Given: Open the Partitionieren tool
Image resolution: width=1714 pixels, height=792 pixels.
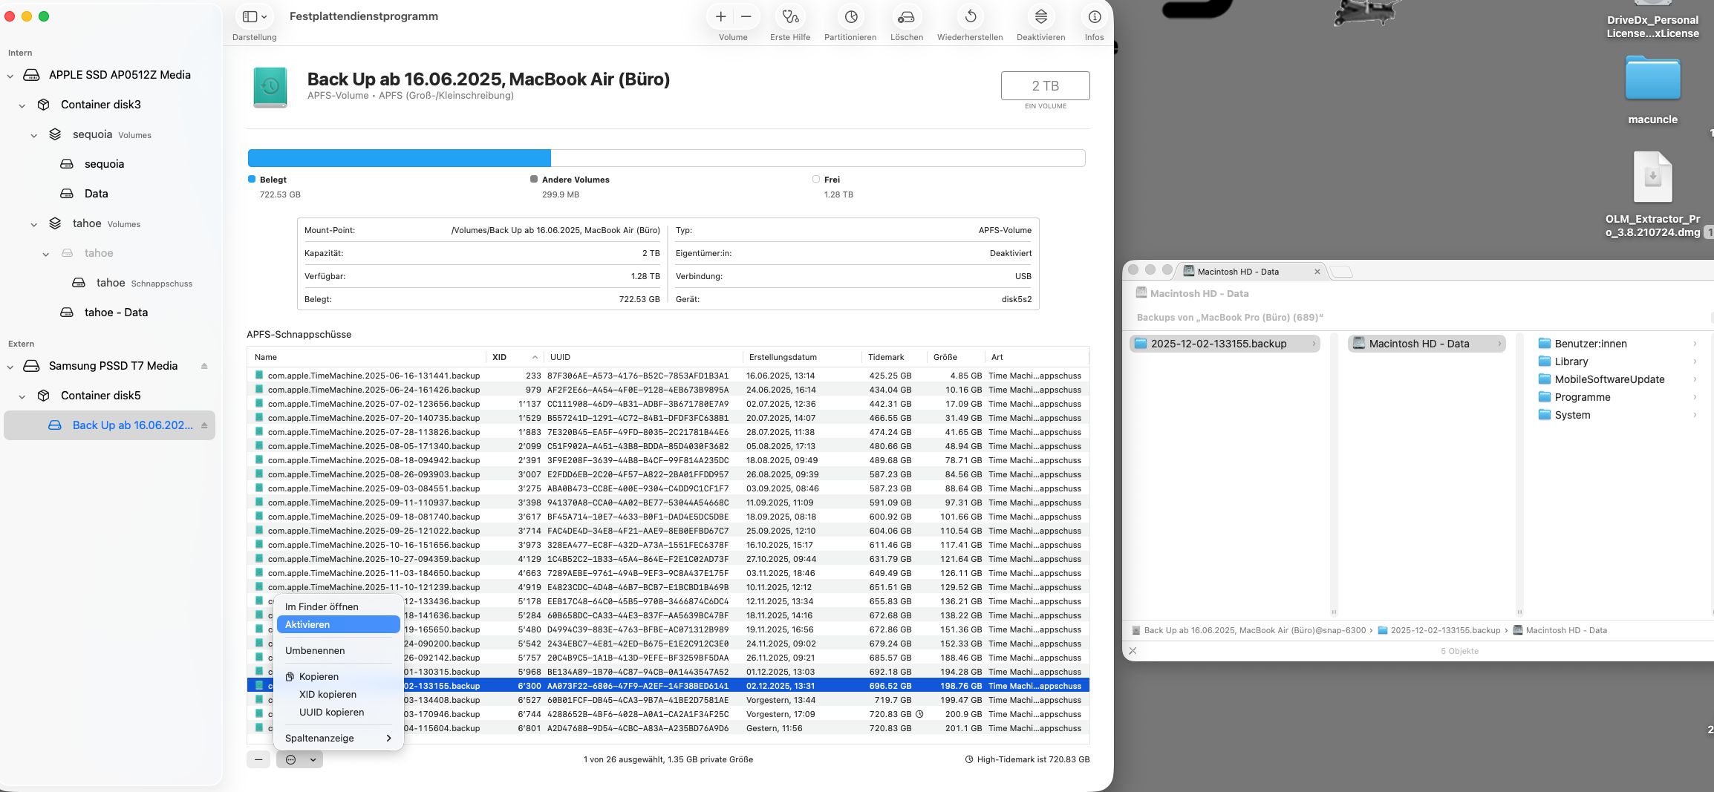Looking at the screenshot, I should coord(850,17).
